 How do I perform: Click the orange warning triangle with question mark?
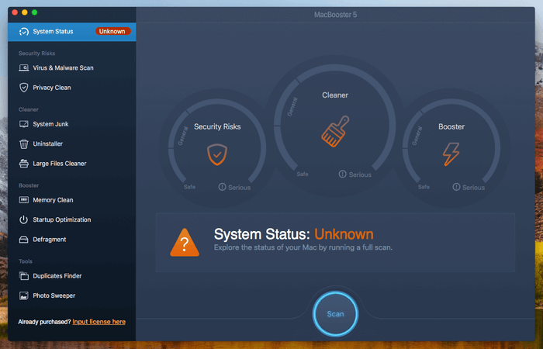click(x=185, y=242)
